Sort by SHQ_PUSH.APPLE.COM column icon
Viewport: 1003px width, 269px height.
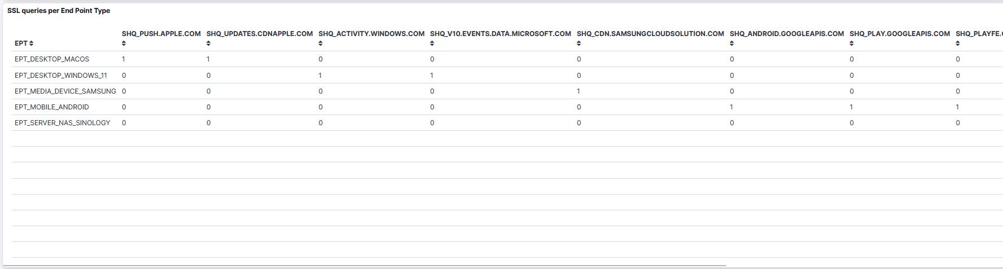(124, 43)
